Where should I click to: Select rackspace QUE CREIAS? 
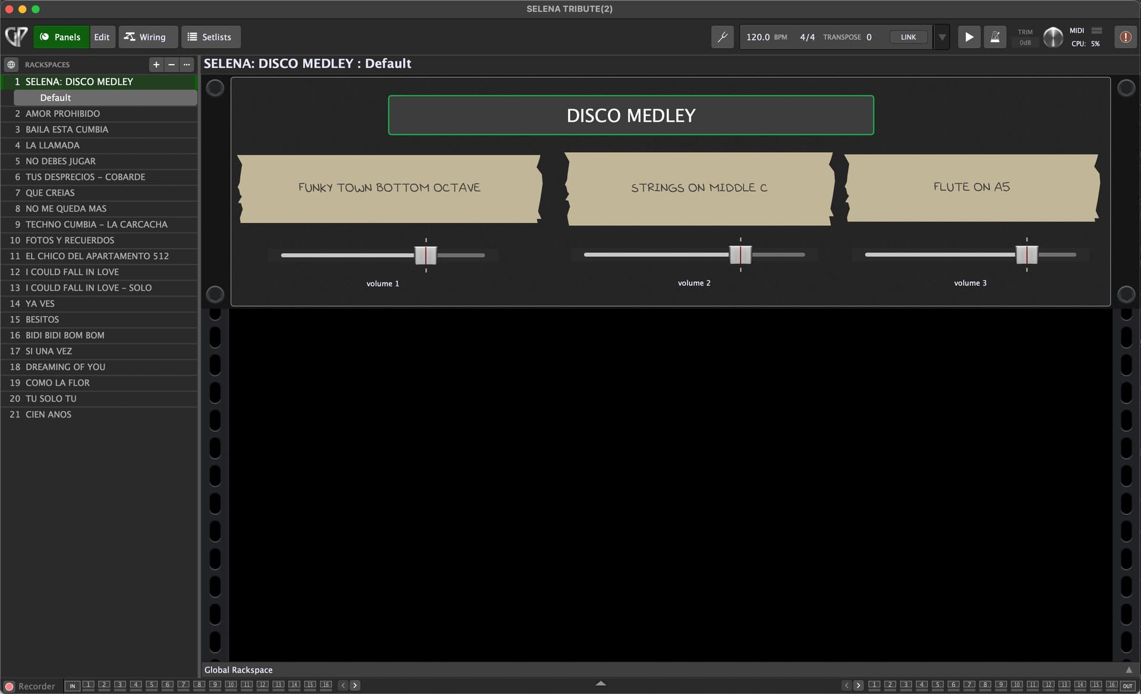(x=99, y=193)
